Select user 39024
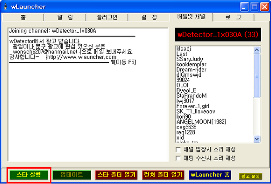Image resolution: width=271 pixels, height=184 pixels. click(x=183, y=80)
